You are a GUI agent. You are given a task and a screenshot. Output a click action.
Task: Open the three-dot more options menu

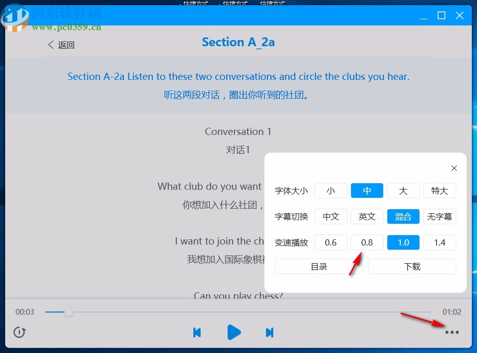pos(452,332)
